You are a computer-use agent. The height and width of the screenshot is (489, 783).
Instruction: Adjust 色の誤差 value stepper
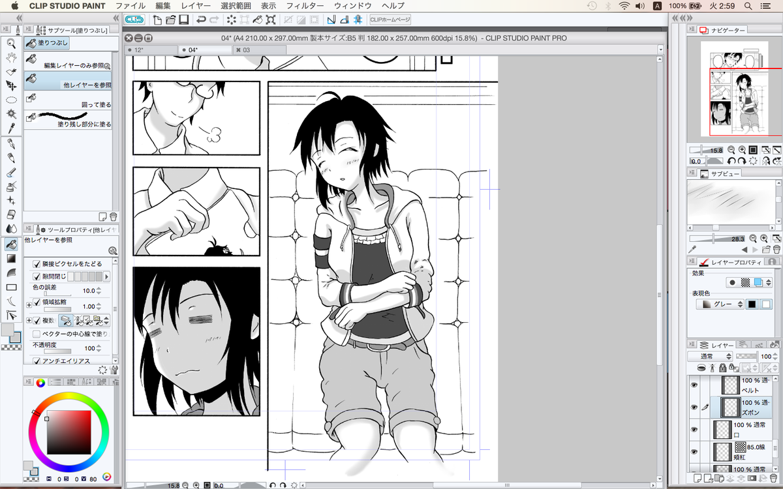pyautogui.click(x=99, y=290)
